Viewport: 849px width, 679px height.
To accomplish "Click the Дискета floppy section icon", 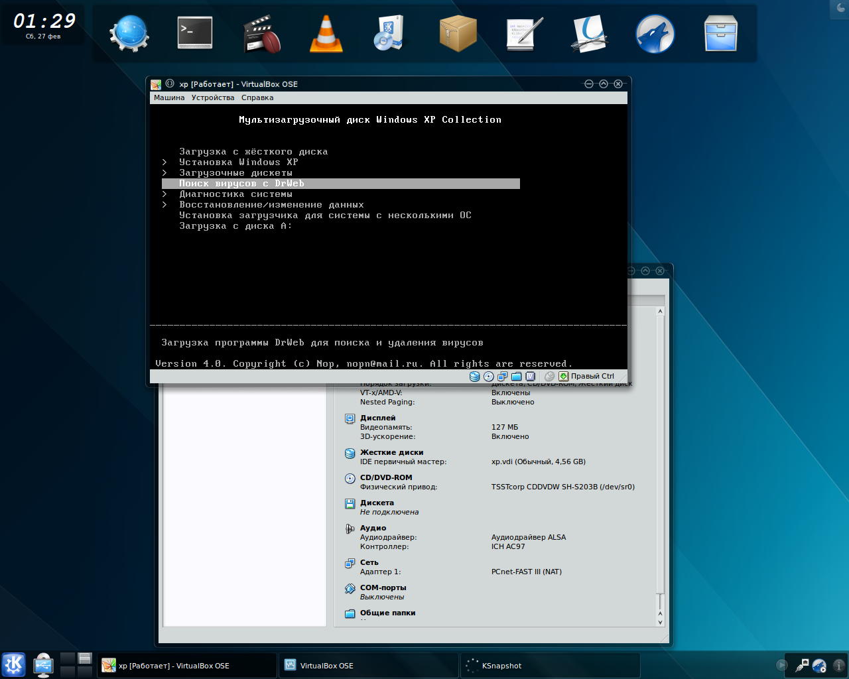I will click(x=350, y=503).
